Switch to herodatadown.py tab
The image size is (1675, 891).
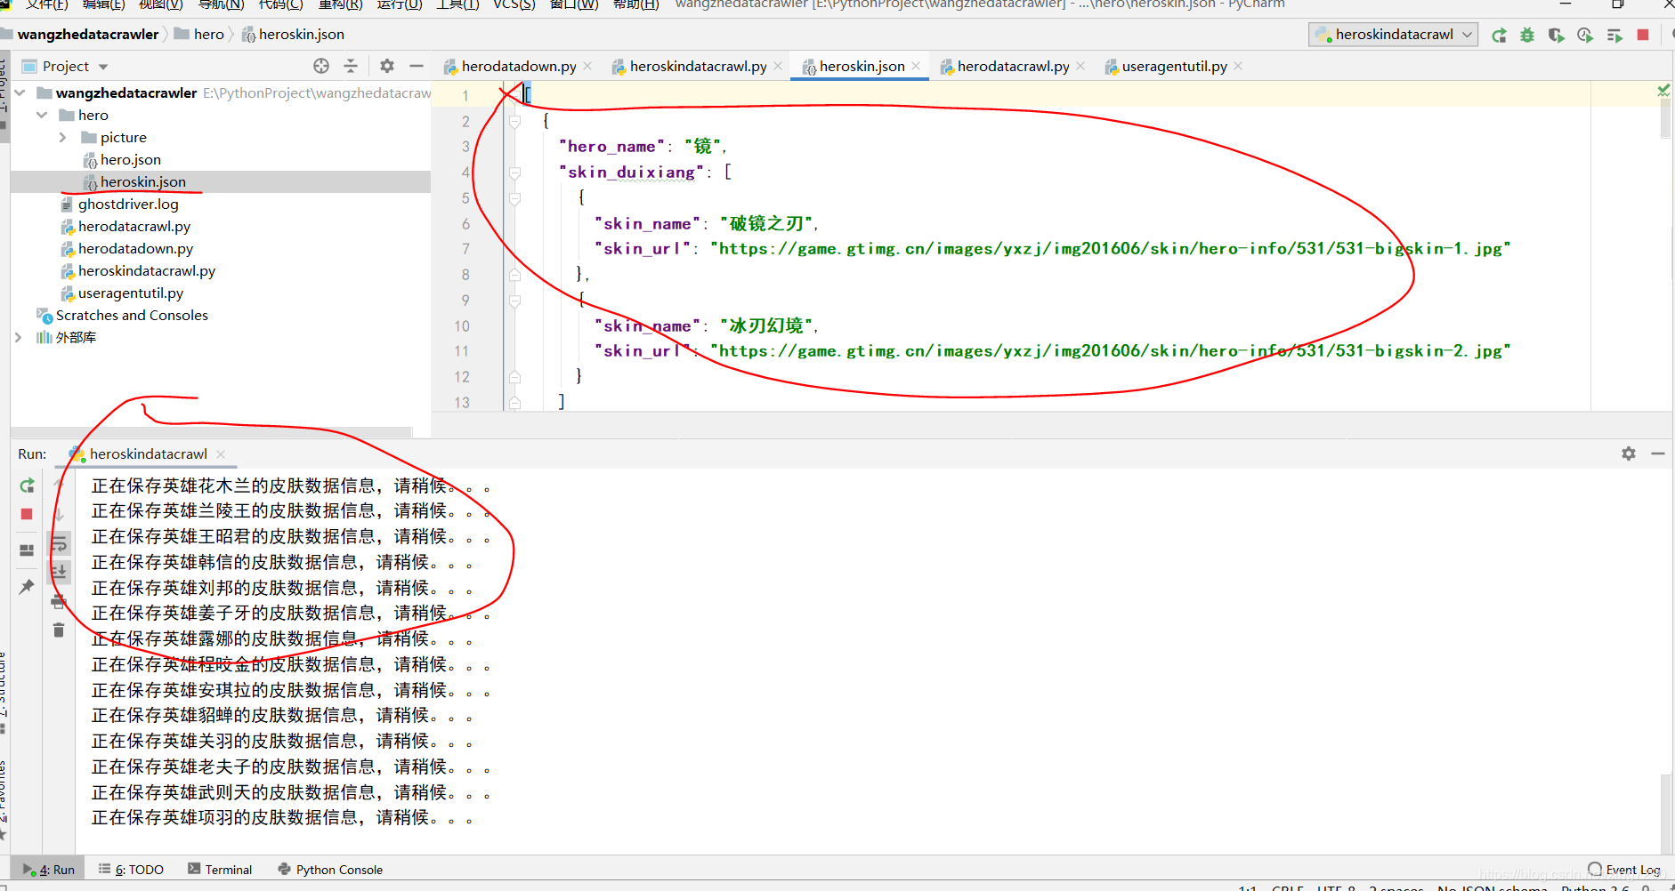click(x=519, y=66)
